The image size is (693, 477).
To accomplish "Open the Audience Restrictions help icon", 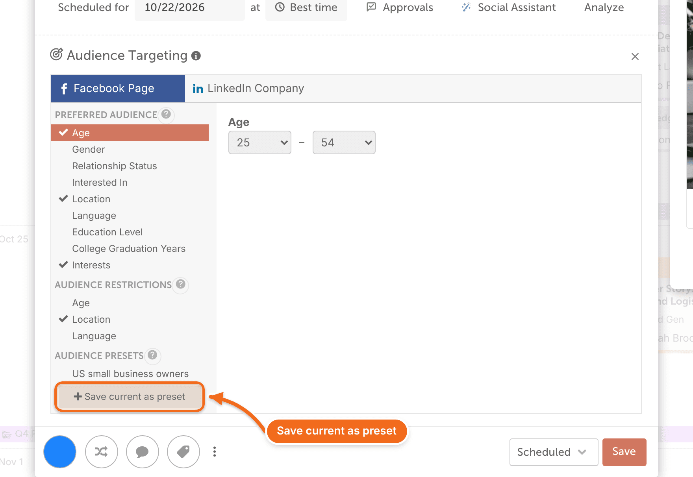I will point(181,284).
